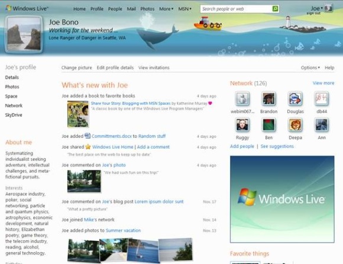Open People in top navigation
This screenshot has width=343, height=264.
115,9
